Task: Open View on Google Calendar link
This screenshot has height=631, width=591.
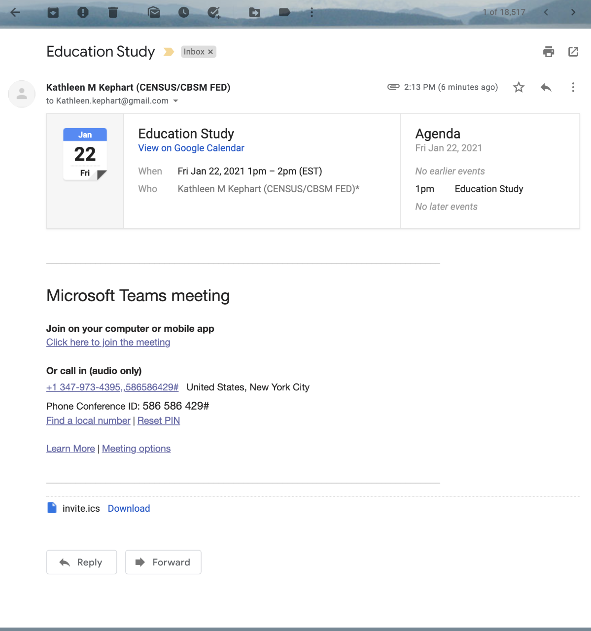Action: click(191, 148)
